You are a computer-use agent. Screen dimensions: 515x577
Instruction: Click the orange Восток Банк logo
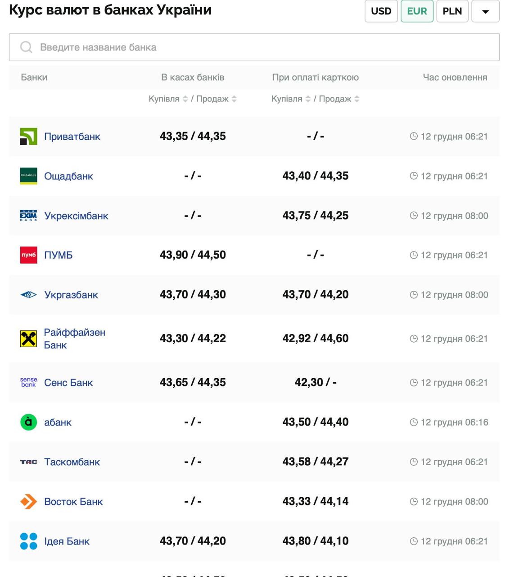coord(28,501)
